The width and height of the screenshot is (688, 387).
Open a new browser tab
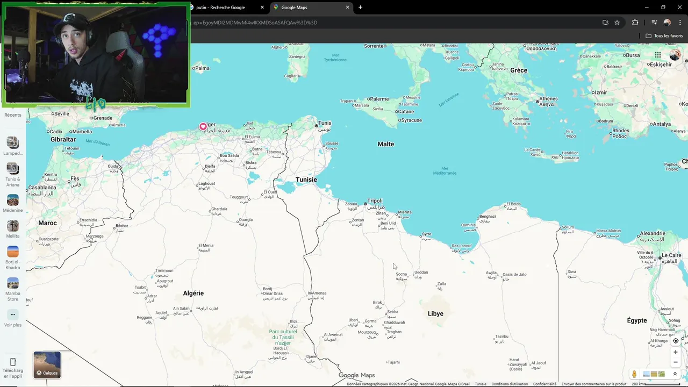click(360, 8)
